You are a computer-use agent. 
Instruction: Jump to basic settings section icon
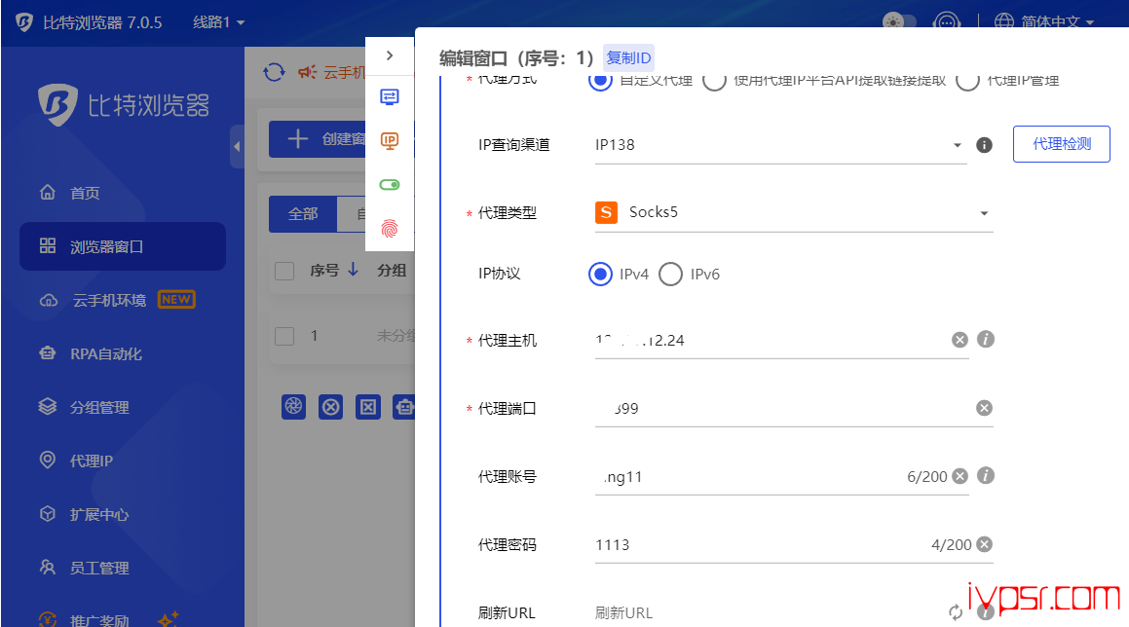pos(390,97)
